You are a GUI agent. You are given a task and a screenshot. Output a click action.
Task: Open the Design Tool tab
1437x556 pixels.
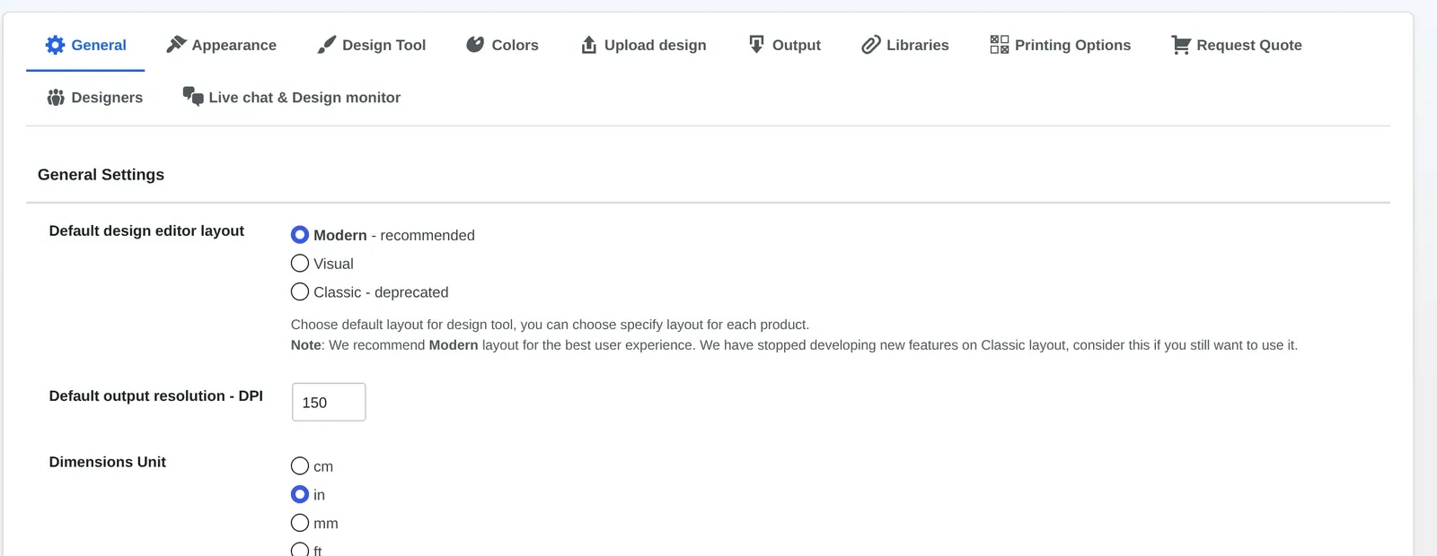pyautogui.click(x=372, y=45)
